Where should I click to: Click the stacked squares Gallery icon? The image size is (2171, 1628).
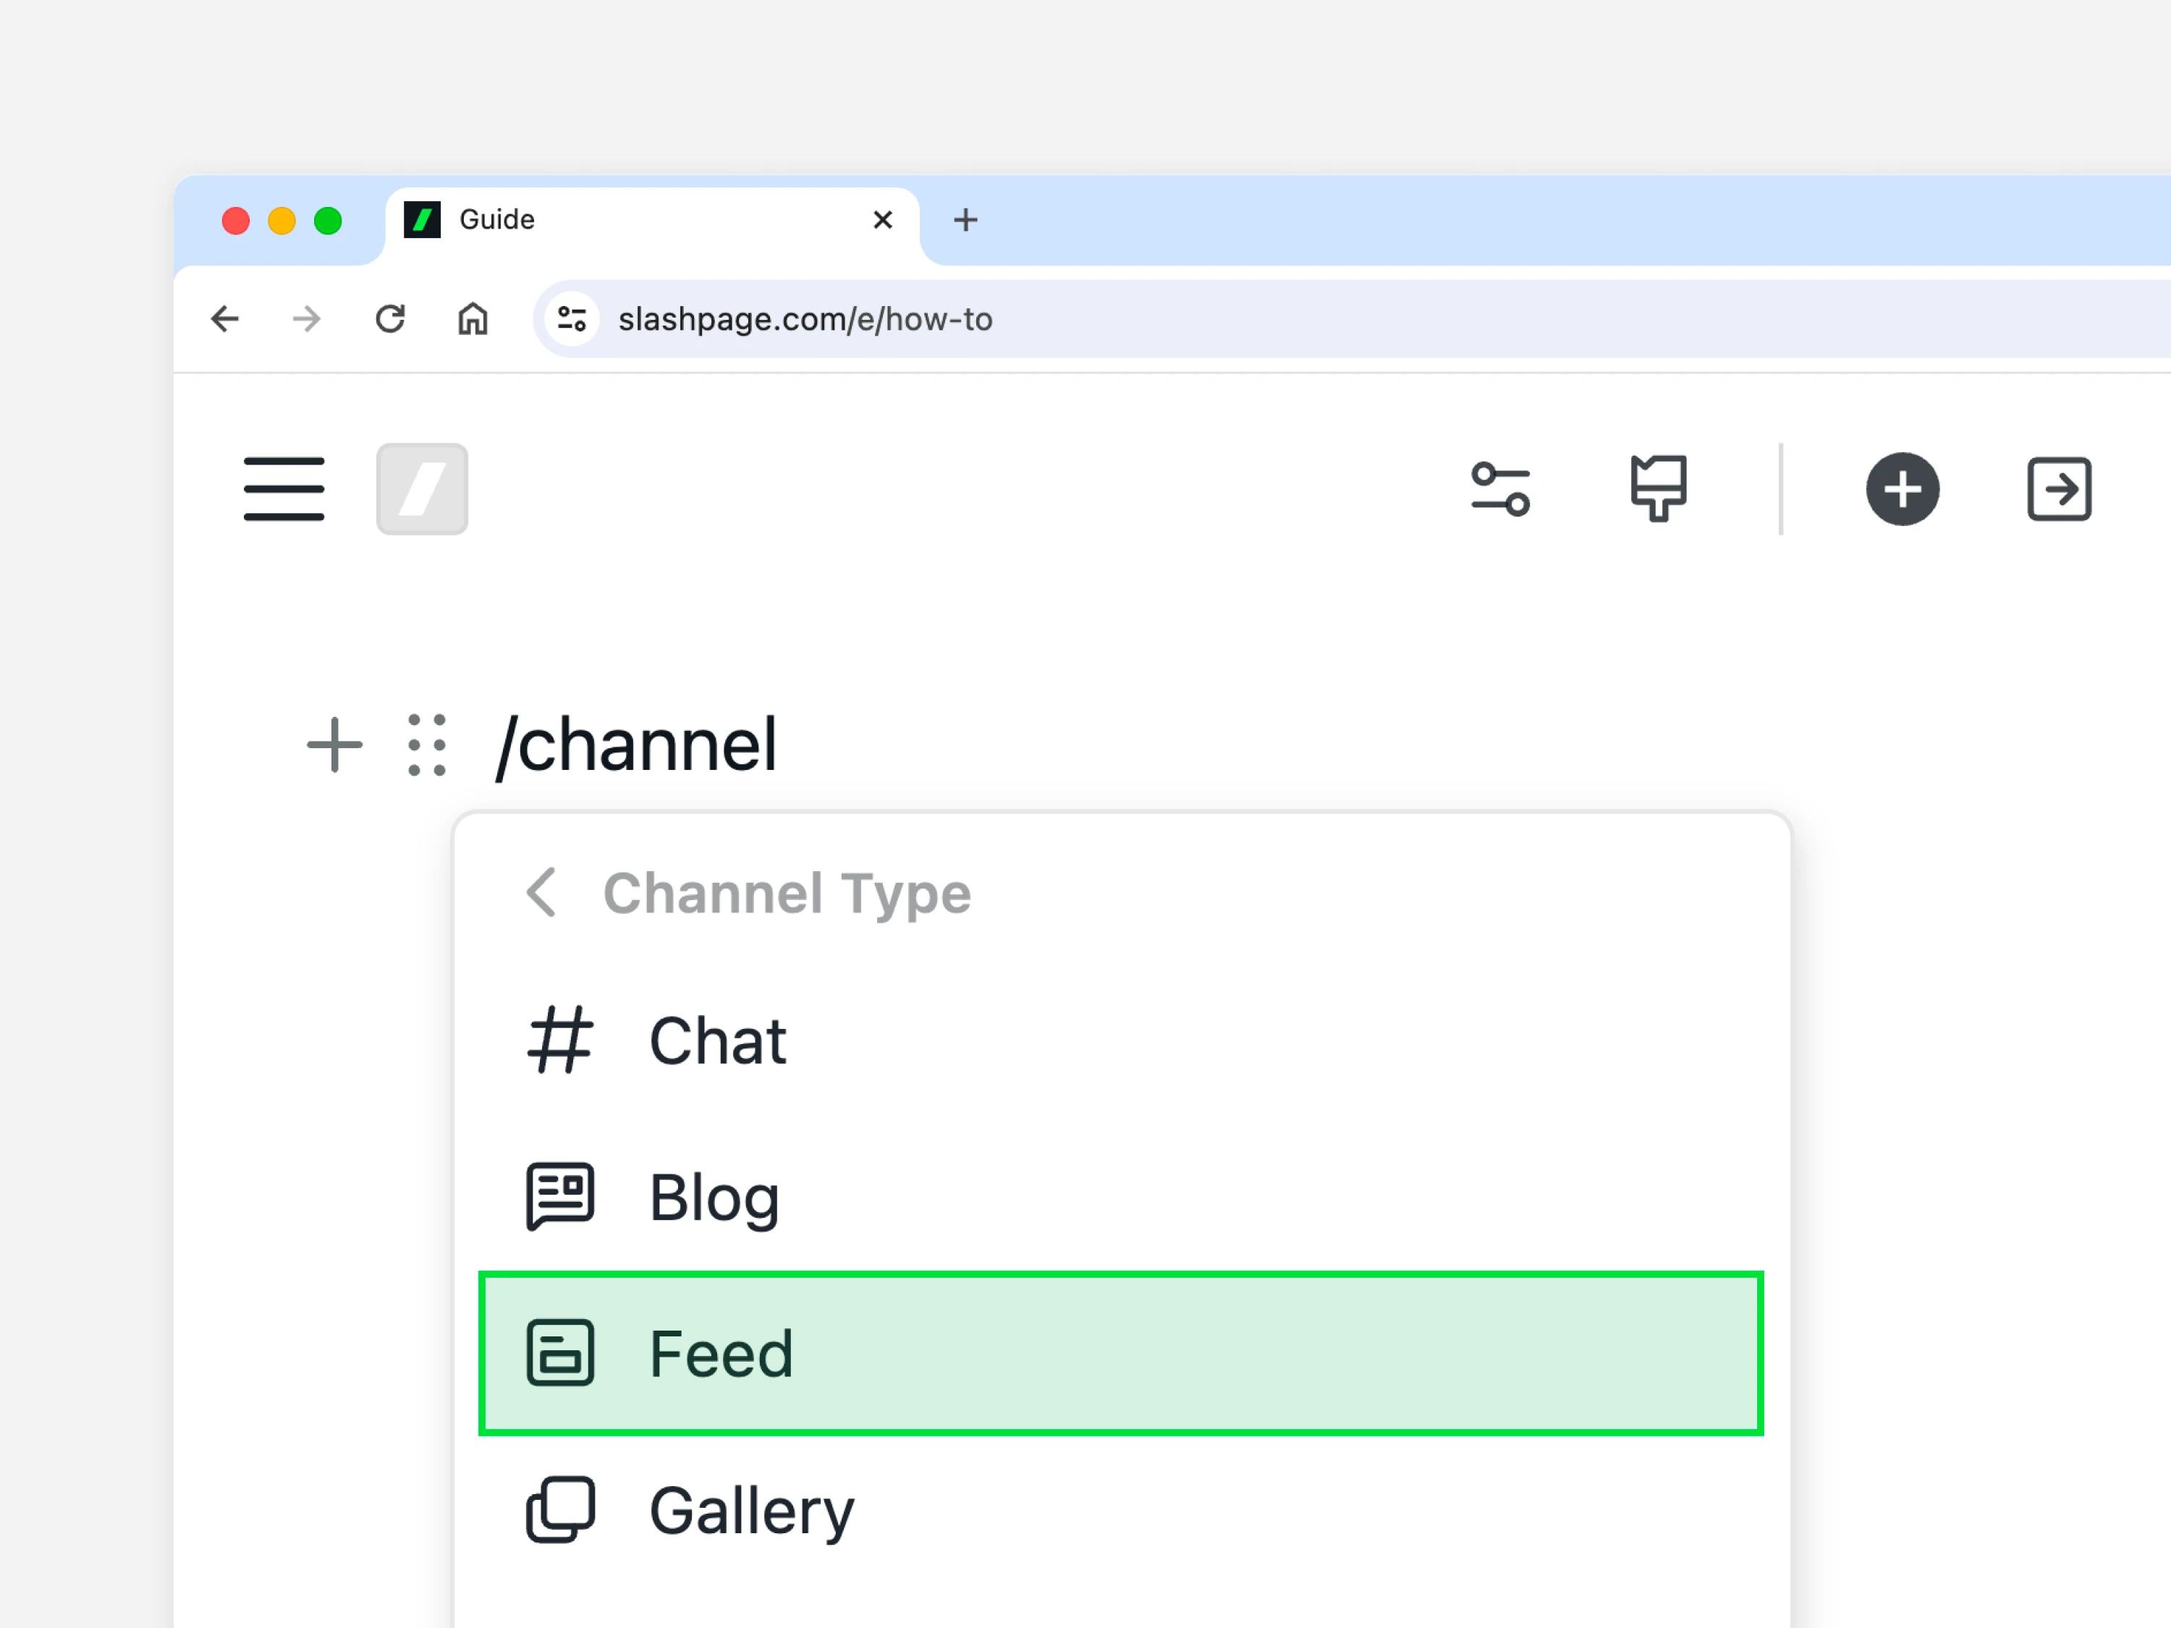click(560, 1509)
